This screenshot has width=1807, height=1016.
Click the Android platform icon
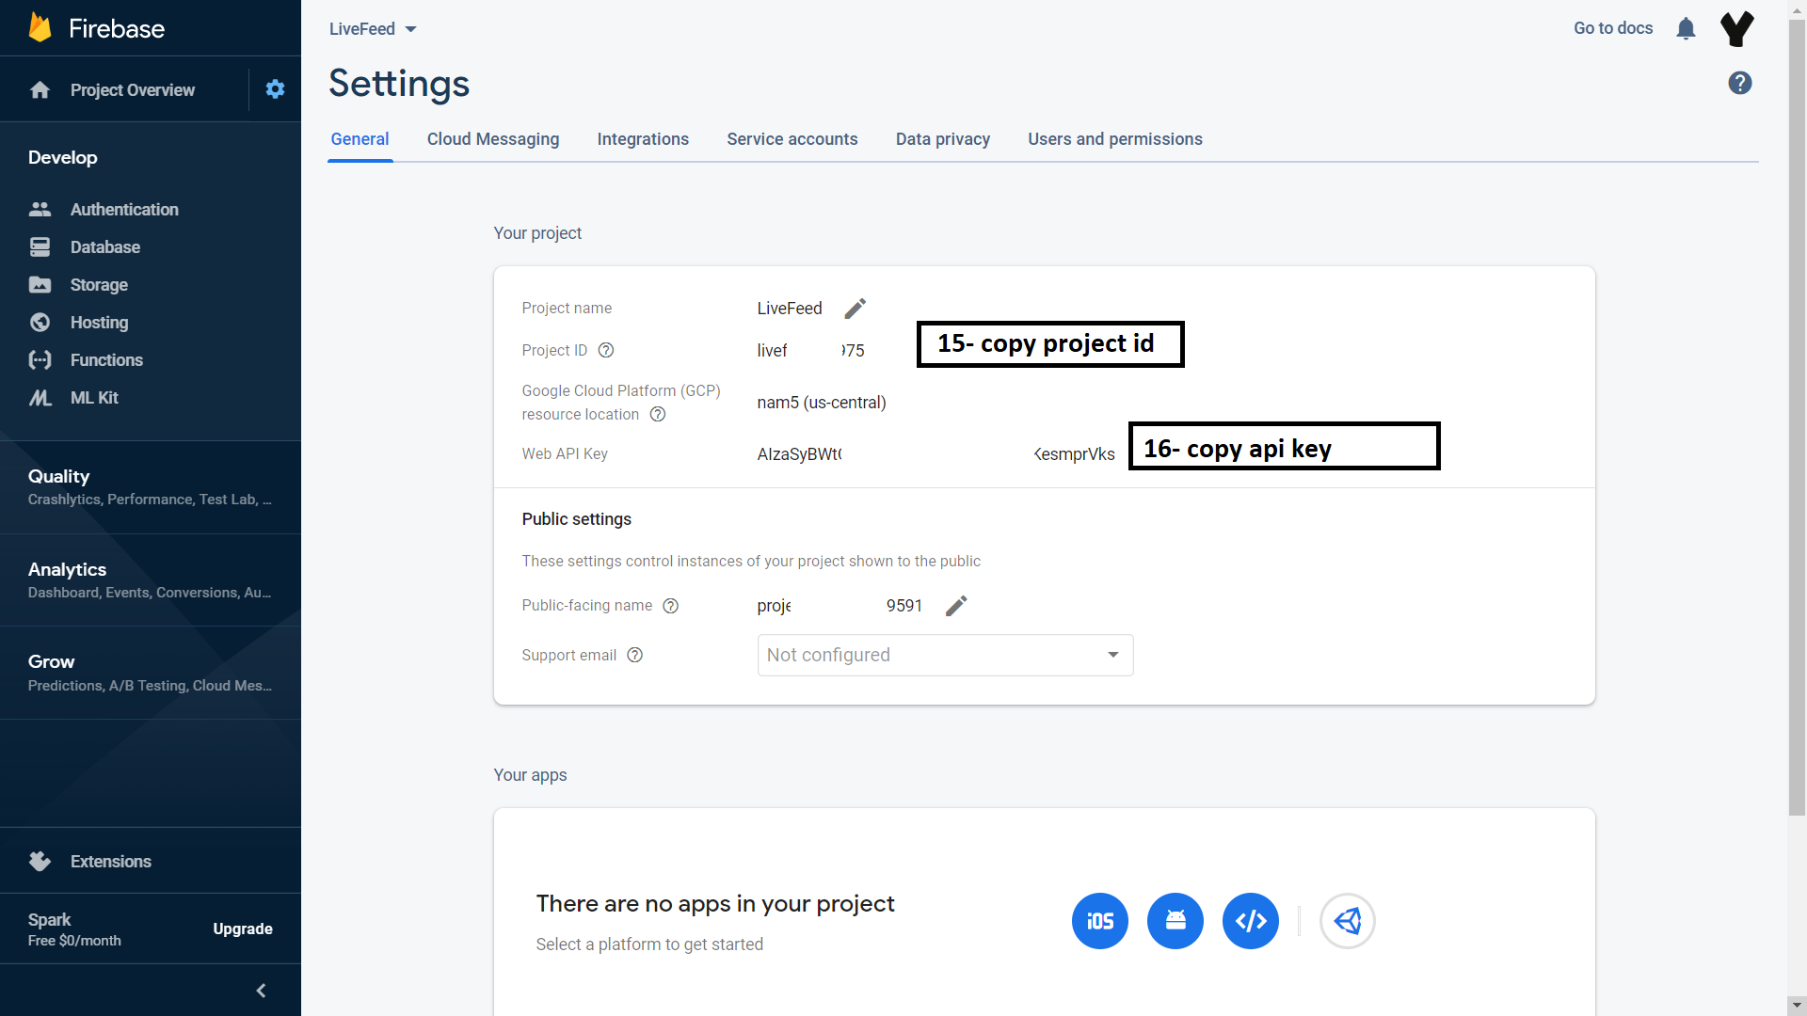click(1175, 920)
